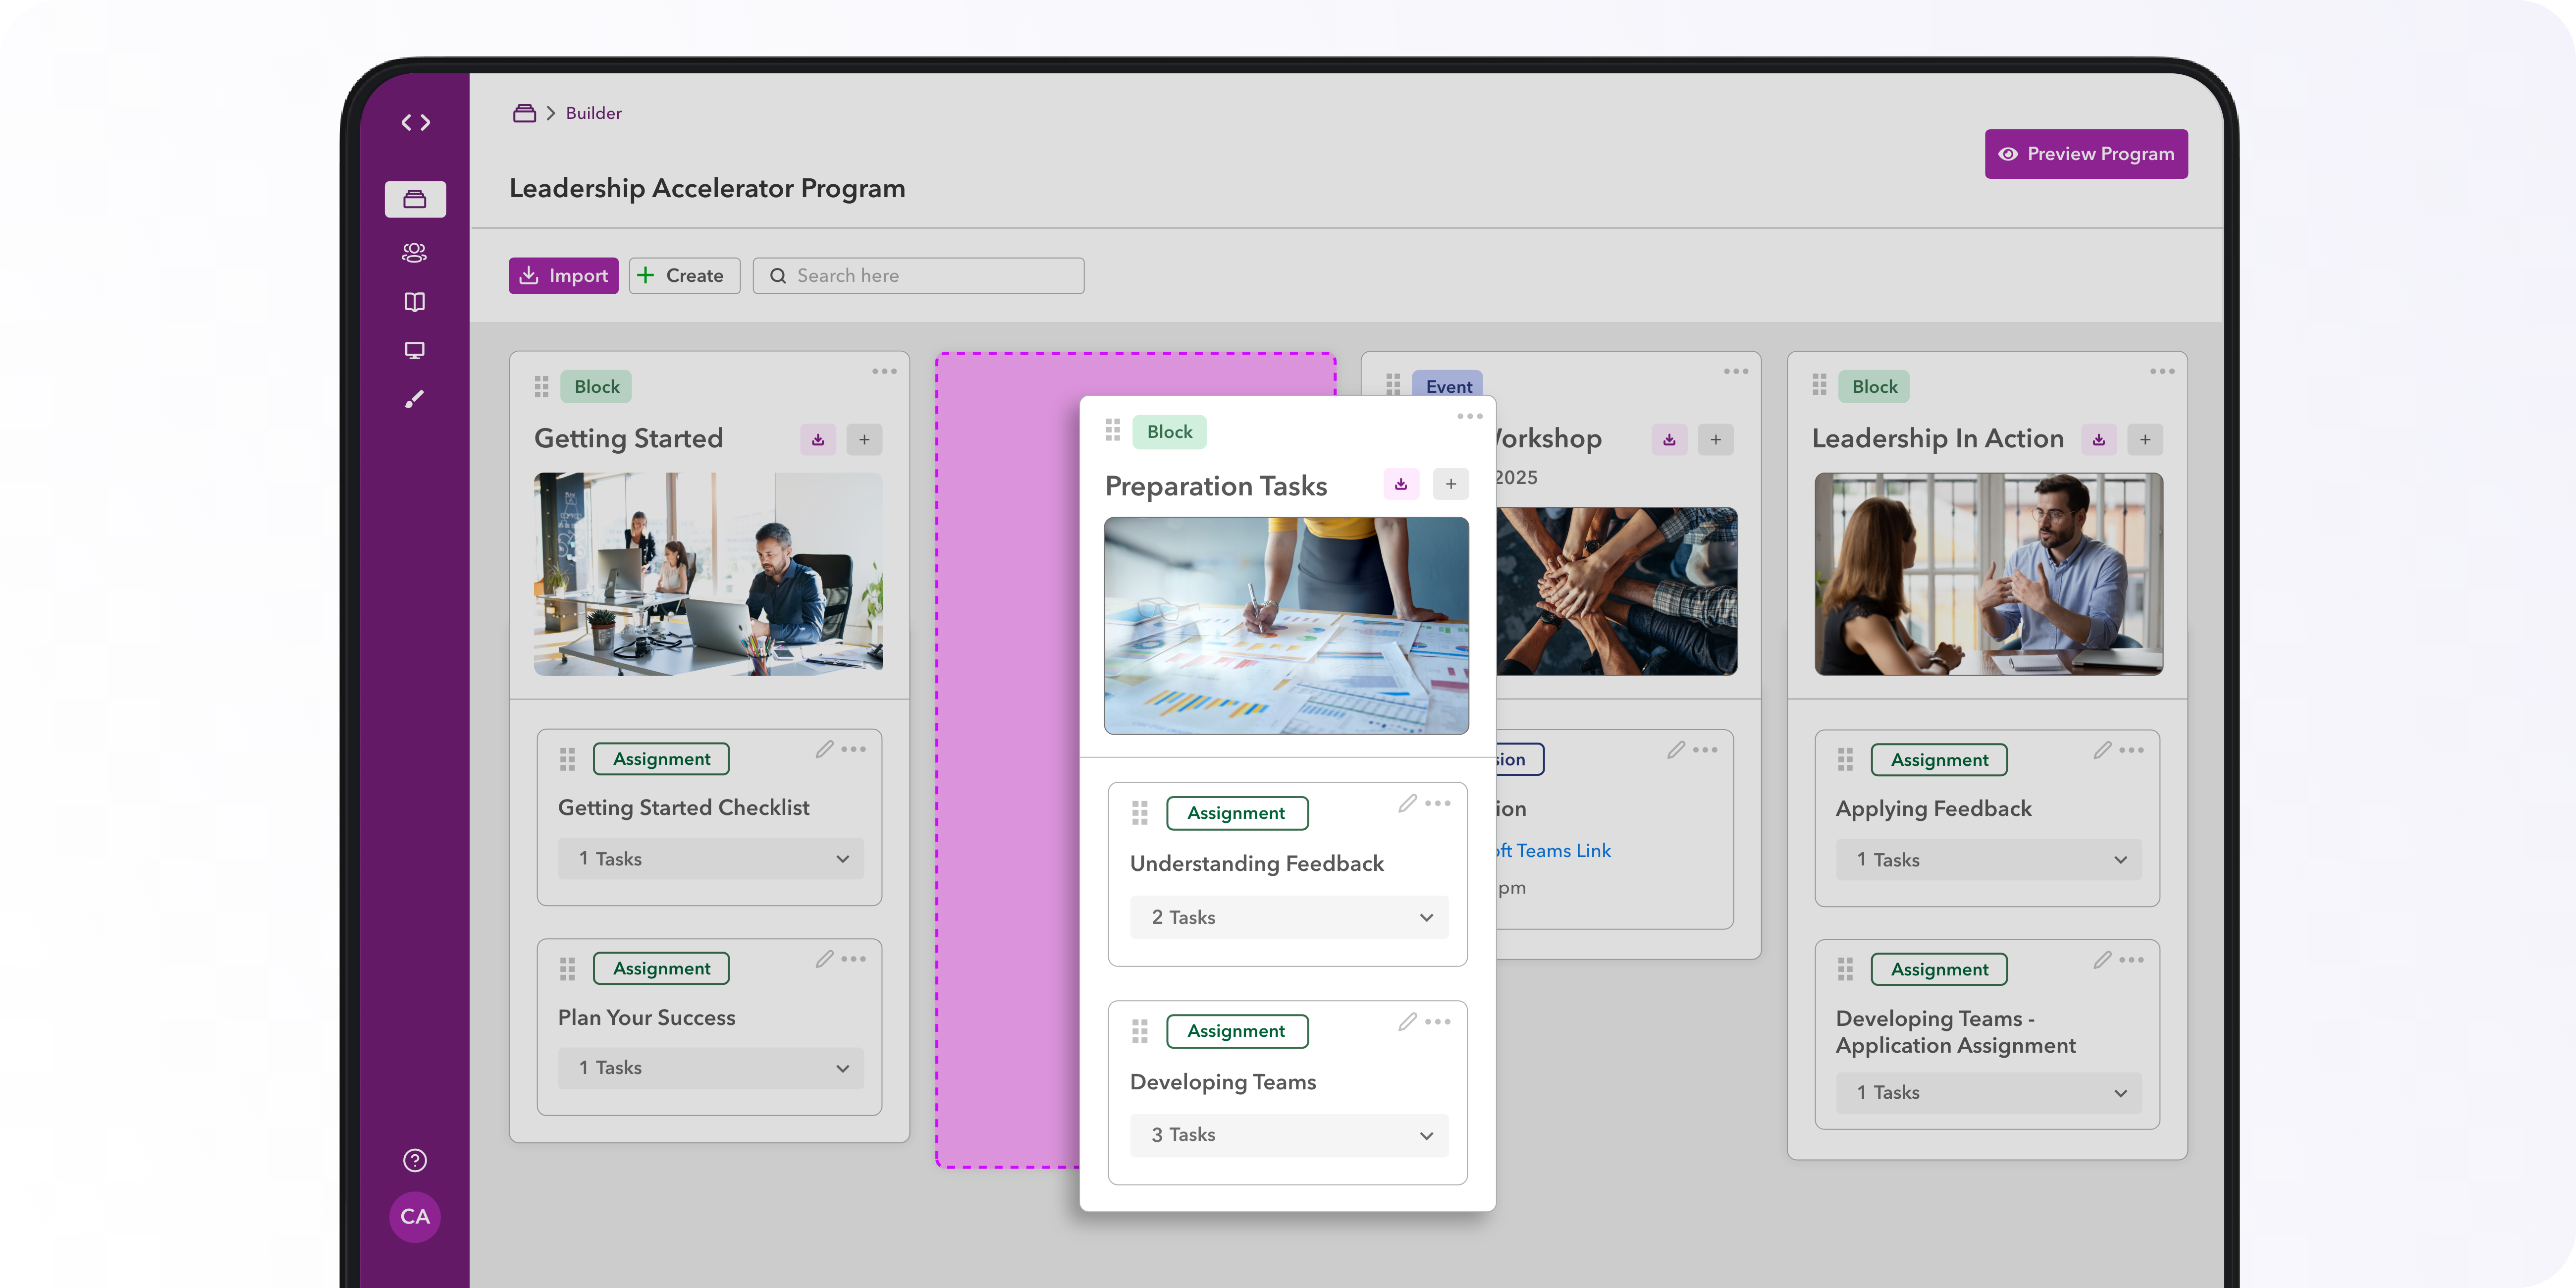Click the Create button
Image resolution: width=2576 pixels, height=1288 pixels.
pos(684,275)
